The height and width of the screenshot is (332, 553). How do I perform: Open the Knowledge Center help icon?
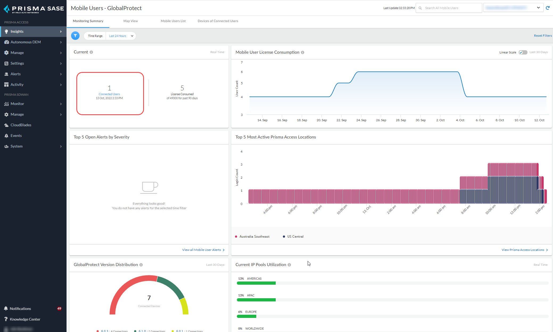click(x=6, y=319)
